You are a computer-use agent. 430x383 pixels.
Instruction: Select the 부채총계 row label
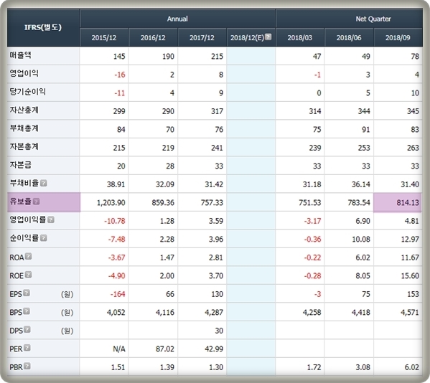point(24,128)
